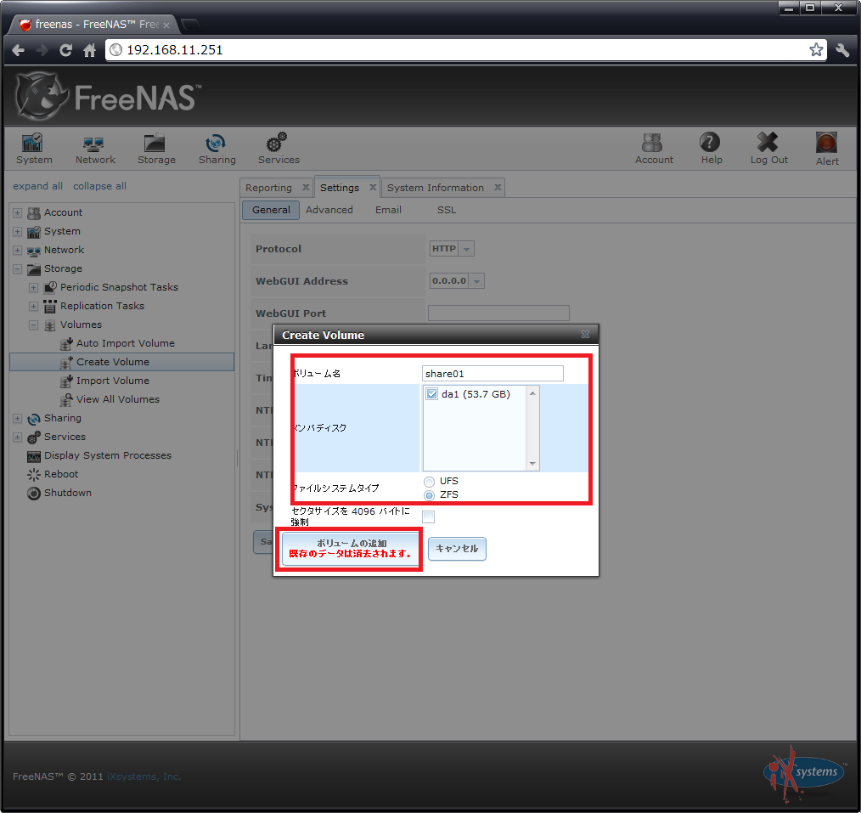Switch to the Reporting tab
861x813 pixels.
point(268,187)
